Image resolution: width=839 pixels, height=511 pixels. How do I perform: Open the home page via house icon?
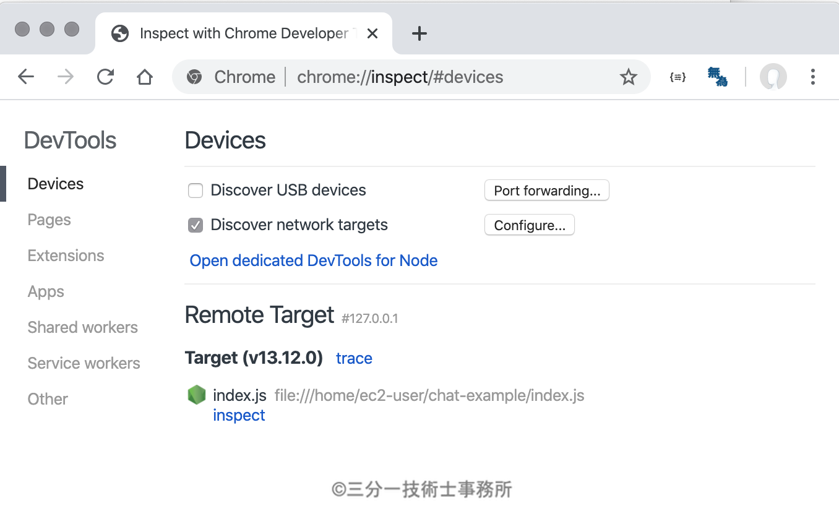tap(145, 77)
